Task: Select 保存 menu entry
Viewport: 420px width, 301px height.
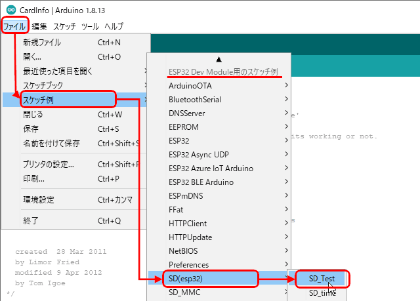Action: [x=74, y=129]
